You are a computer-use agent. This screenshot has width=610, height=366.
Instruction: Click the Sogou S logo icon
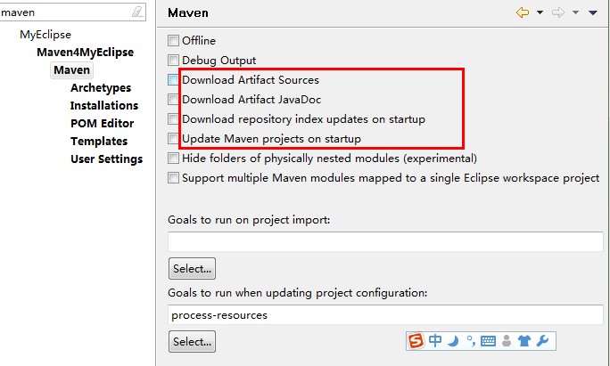(416, 341)
